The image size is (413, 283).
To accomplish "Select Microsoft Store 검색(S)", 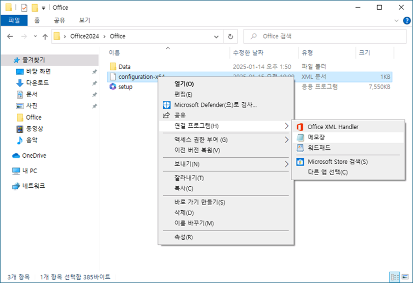I will coord(348,162).
